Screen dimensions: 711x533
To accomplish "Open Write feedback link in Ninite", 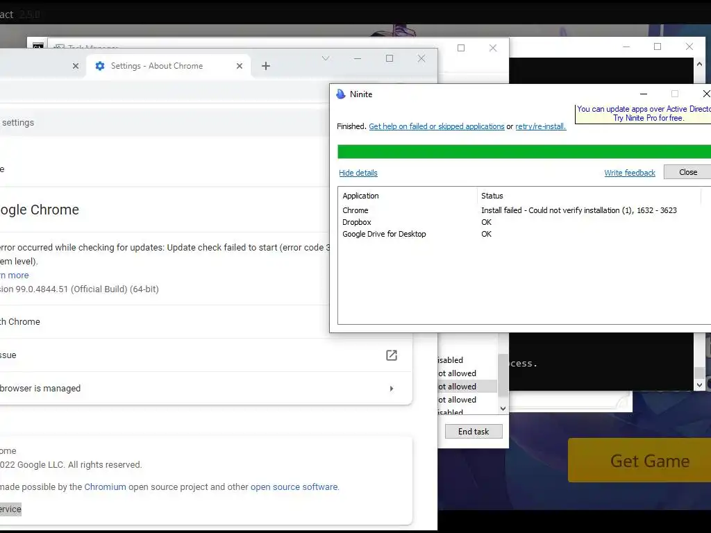I will (x=629, y=173).
